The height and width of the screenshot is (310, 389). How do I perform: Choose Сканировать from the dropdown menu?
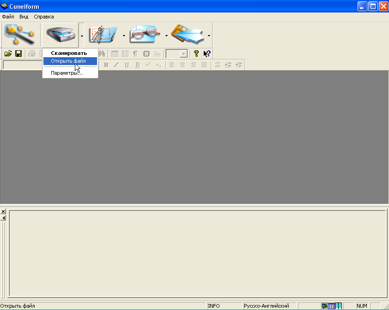coord(68,53)
